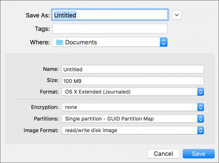Click blue arrows on Image Format popup
Image resolution: width=219 pixels, height=163 pixels.
pos(200,130)
